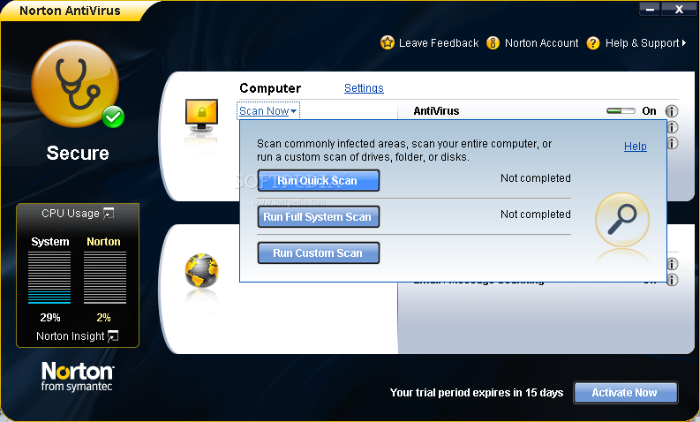Click the green checkmark secure badge
The height and width of the screenshot is (422, 700).
click(x=113, y=117)
